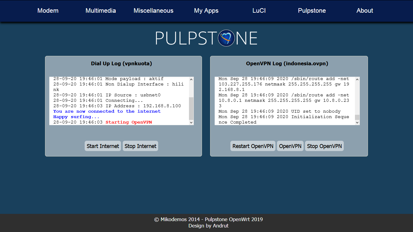Click the OpenVPN button between Restart and Stop
Viewport: 413px width, 232px height.
(x=290, y=146)
